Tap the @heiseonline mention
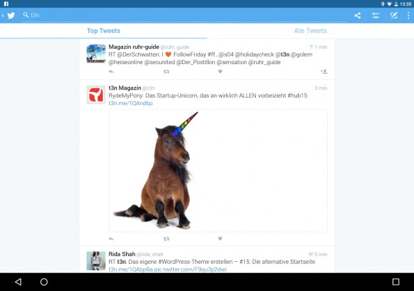The width and height of the screenshot is (414, 291). 126,63
